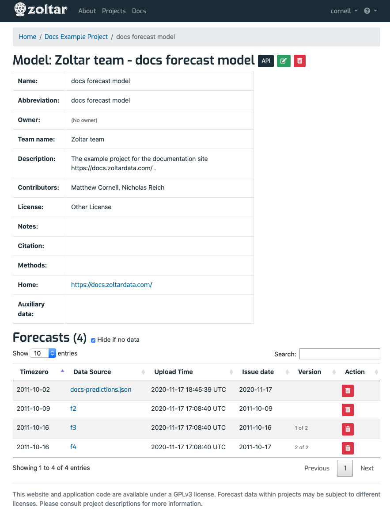Click the red delete model trash icon
Viewport: 390px width, 512px height.
(x=299, y=61)
